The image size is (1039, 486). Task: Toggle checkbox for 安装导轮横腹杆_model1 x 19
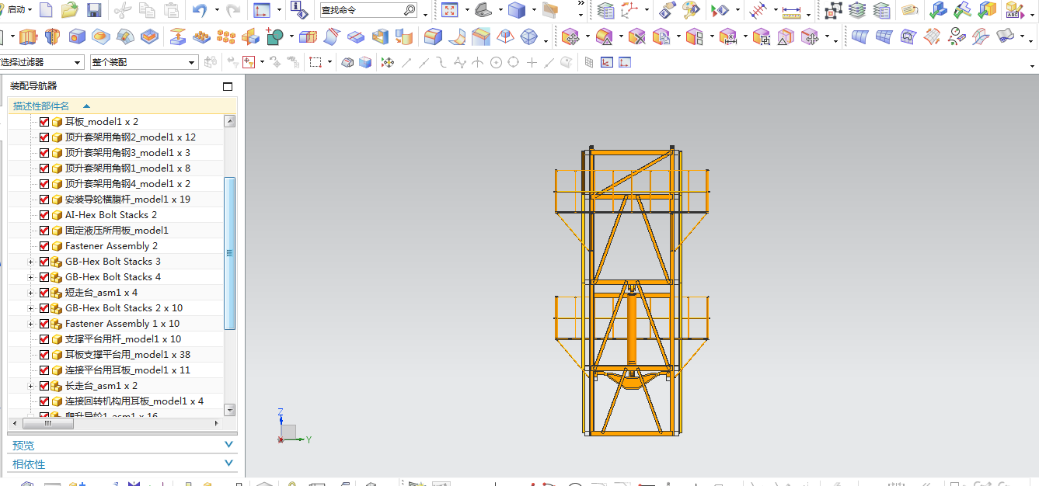[44, 200]
